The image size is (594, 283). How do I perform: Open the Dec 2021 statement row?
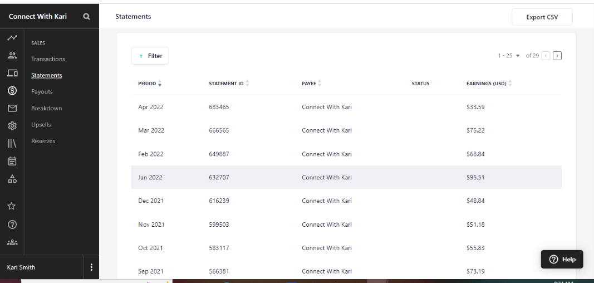coord(346,201)
